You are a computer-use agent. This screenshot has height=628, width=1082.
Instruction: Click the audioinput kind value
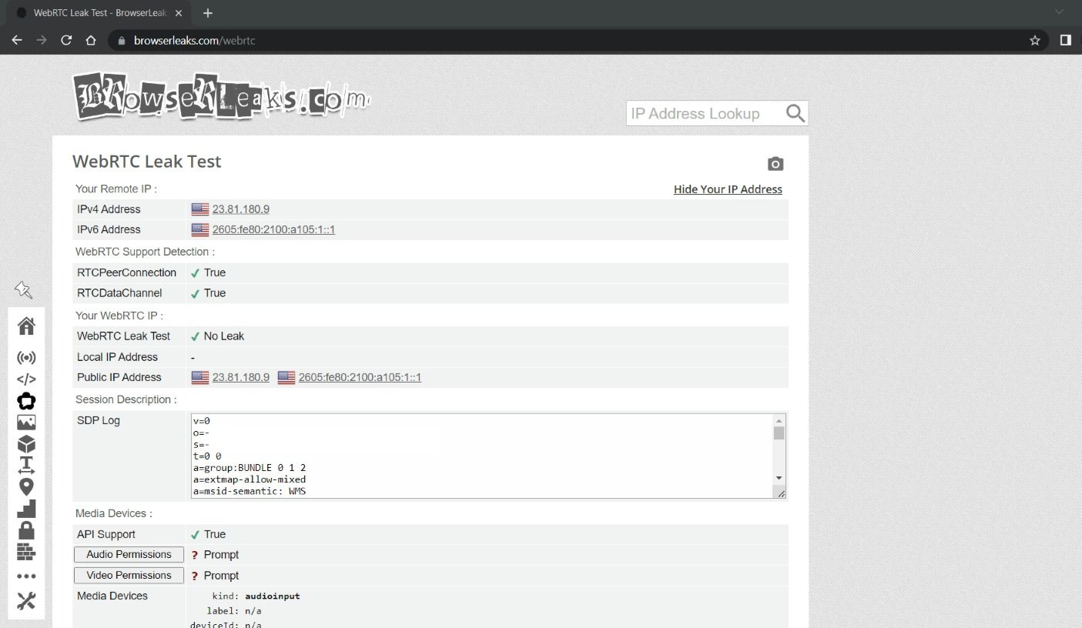(273, 596)
